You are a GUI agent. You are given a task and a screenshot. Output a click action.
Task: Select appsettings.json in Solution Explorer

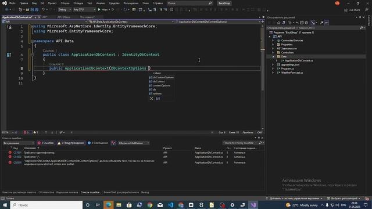[290, 64]
